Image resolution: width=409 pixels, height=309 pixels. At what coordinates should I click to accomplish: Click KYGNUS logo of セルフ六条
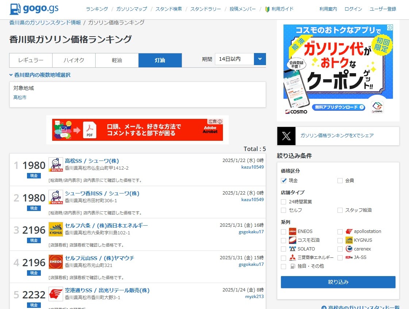click(56, 229)
